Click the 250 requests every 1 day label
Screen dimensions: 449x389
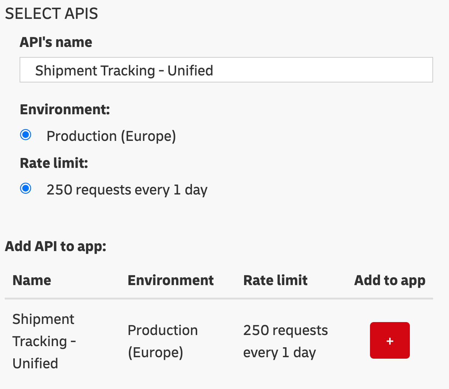coord(127,190)
